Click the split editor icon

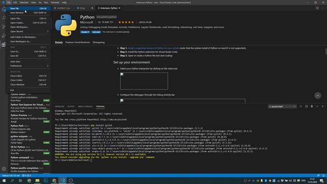pyautogui.click(x=317, y=8)
